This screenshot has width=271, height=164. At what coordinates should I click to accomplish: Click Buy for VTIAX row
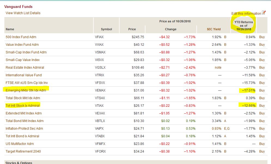[x=262, y=106]
